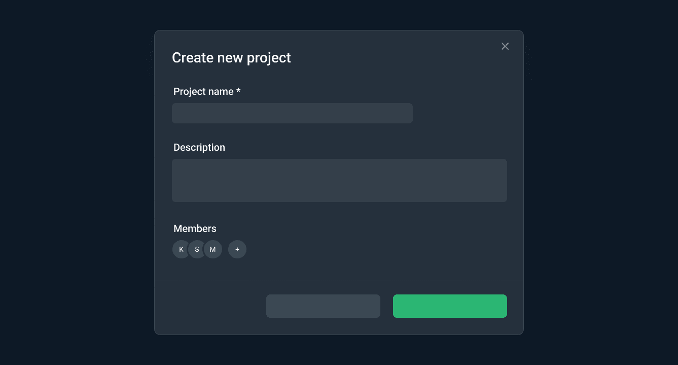Image resolution: width=678 pixels, height=365 pixels.
Task: Click the divider line above footer buttons
Action: pyautogui.click(x=339, y=281)
